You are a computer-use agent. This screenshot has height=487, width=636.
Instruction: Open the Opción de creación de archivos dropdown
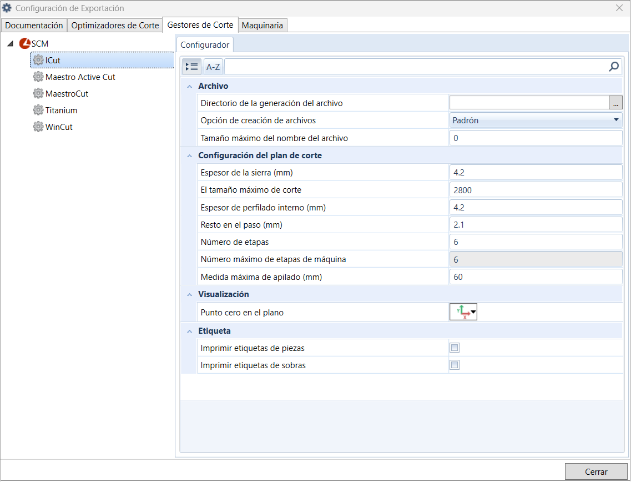[536, 120]
